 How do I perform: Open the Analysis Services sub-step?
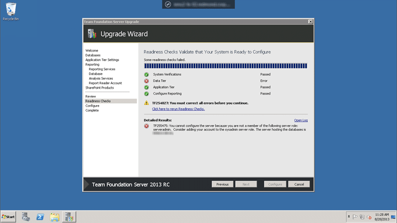(101, 78)
